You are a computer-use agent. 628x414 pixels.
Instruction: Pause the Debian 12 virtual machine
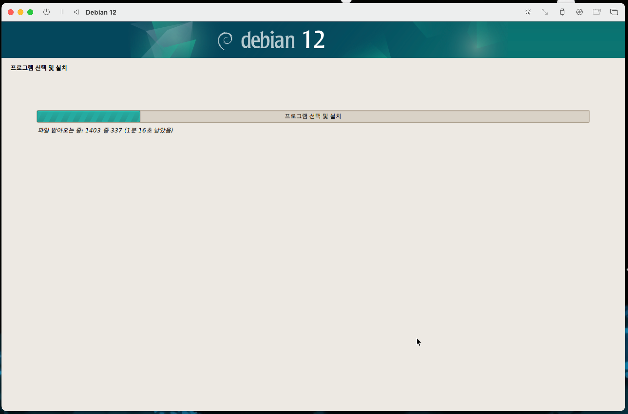pyautogui.click(x=62, y=12)
